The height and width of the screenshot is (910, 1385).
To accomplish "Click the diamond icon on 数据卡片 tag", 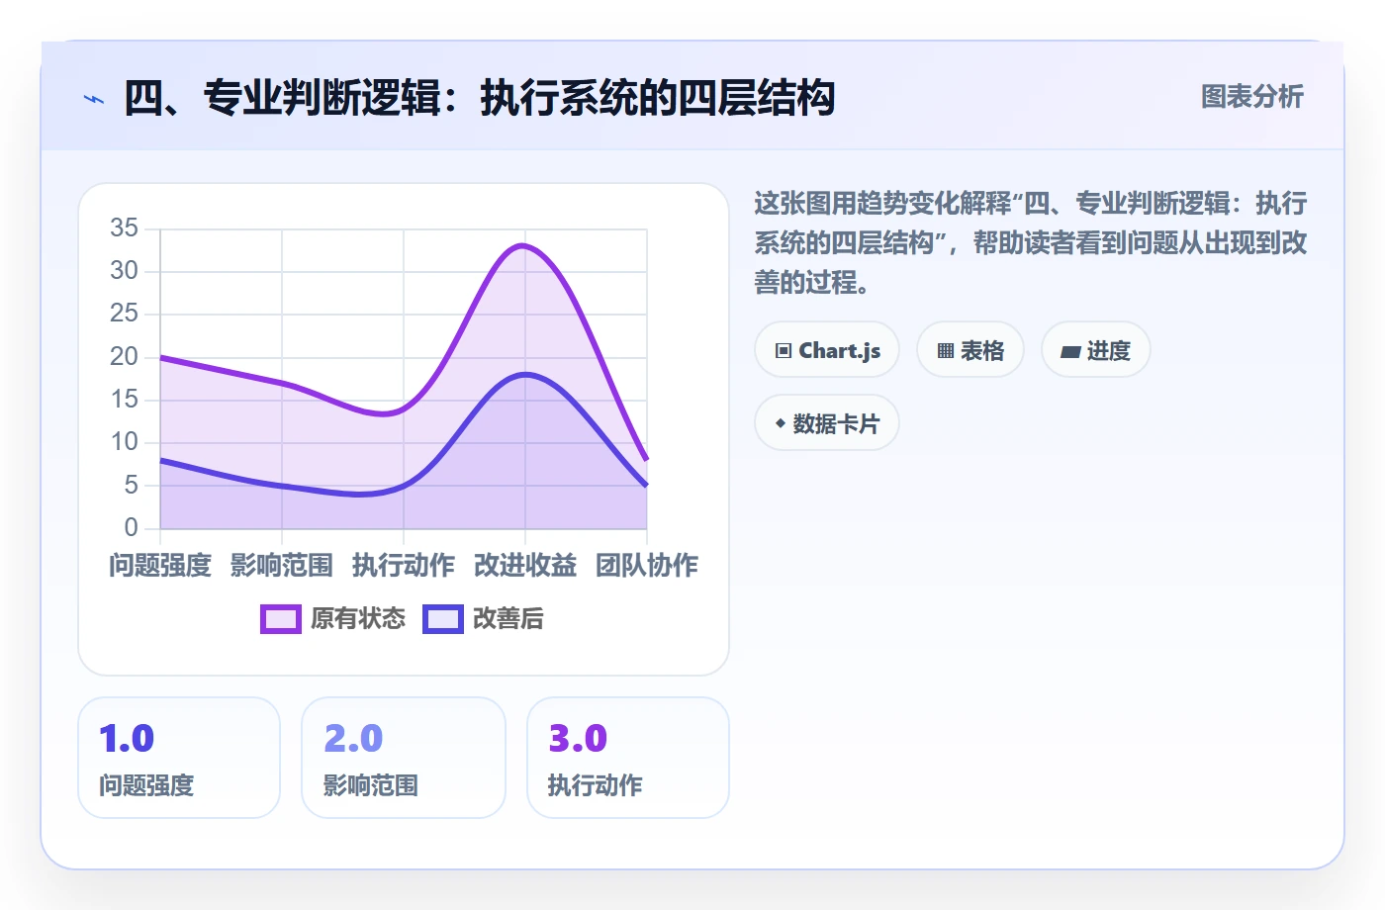I will 781,423.
